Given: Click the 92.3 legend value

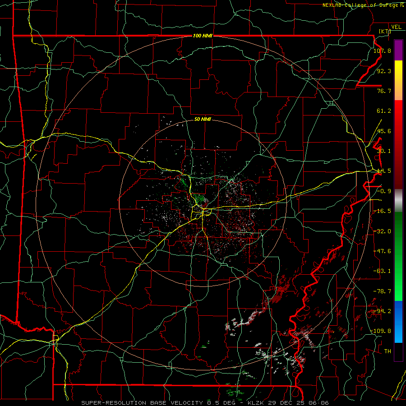Looking at the screenshot, I should click(x=384, y=71).
